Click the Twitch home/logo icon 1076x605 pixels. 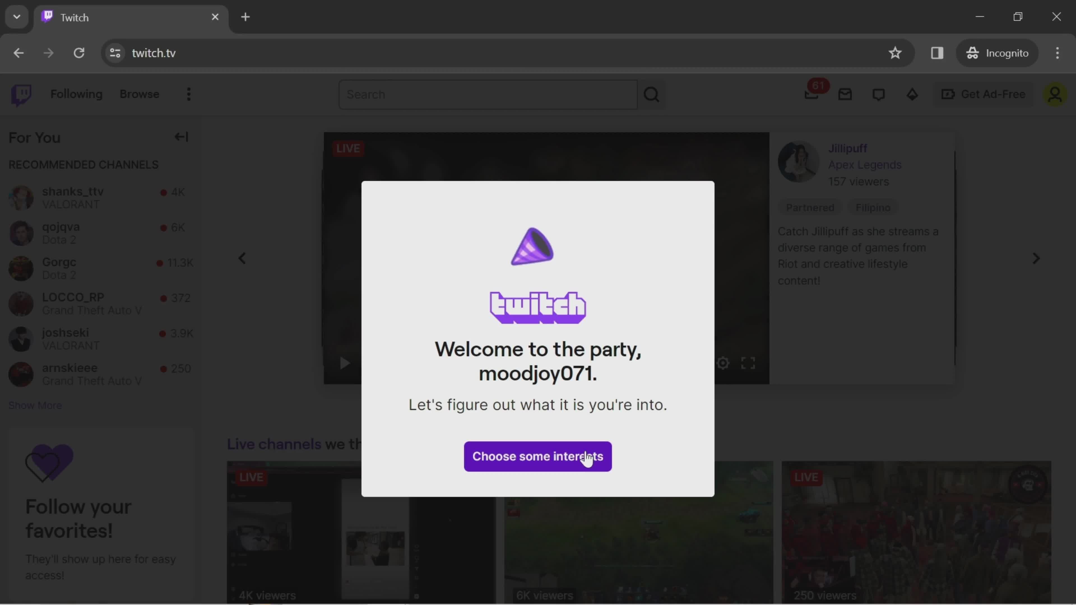[x=21, y=94]
